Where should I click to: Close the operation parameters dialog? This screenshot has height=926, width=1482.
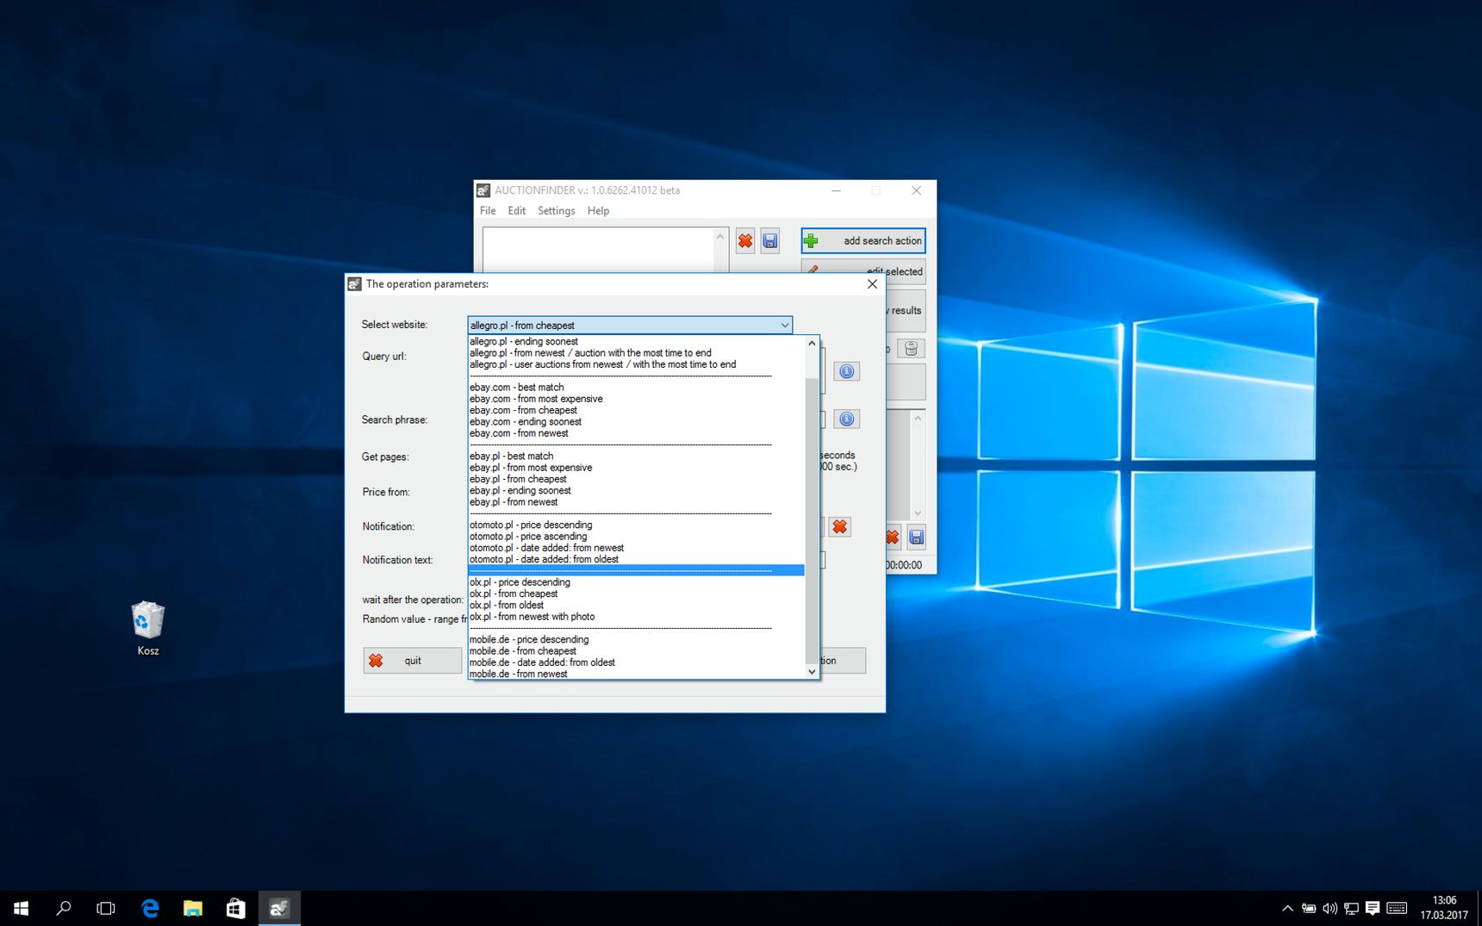pyautogui.click(x=872, y=284)
